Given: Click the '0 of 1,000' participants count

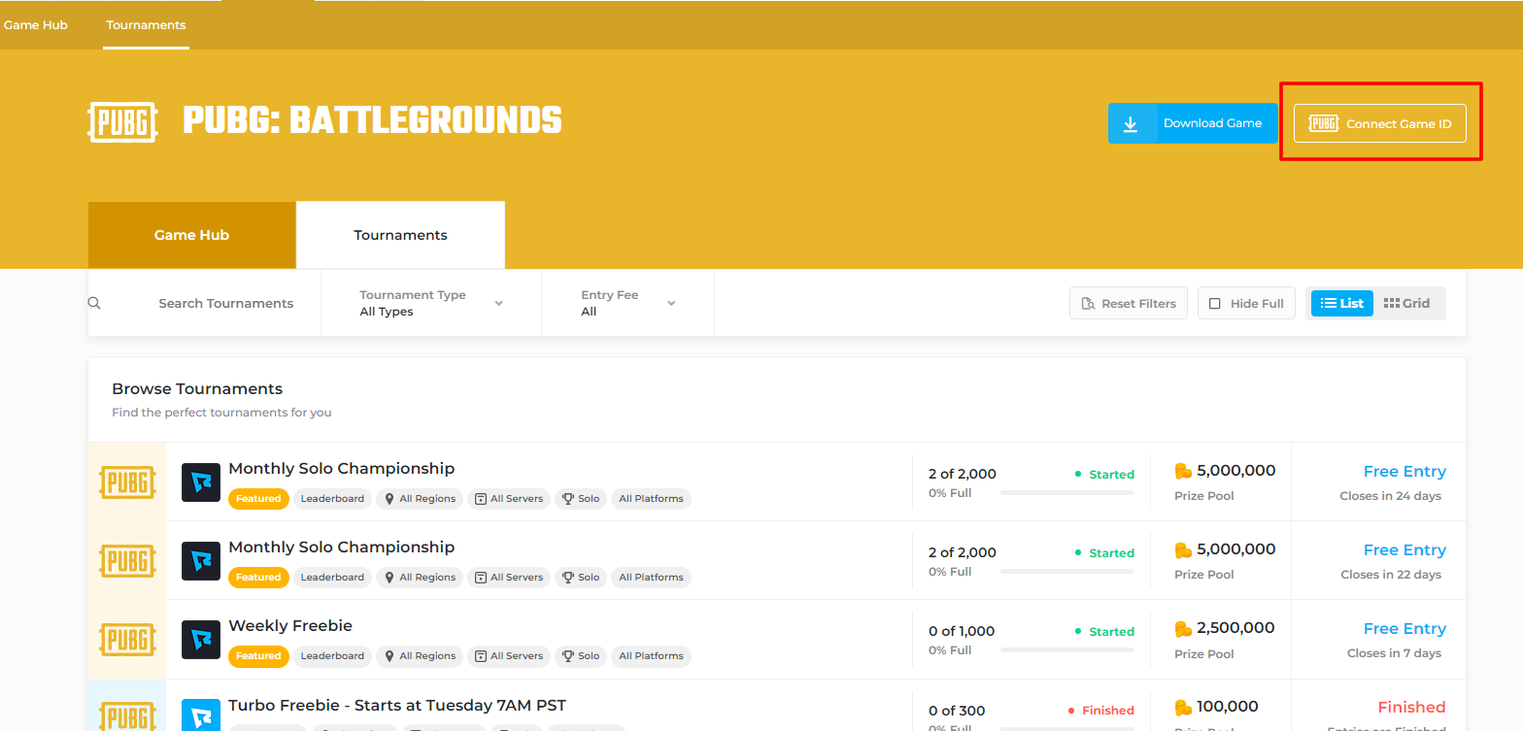Looking at the screenshot, I should pos(962,631).
